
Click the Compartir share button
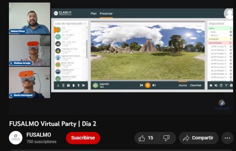tap(198, 138)
